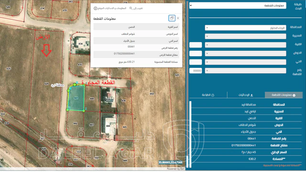Switch to the الطباعة tab
The width and height of the screenshot is (306, 172).
tap(208, 95)
